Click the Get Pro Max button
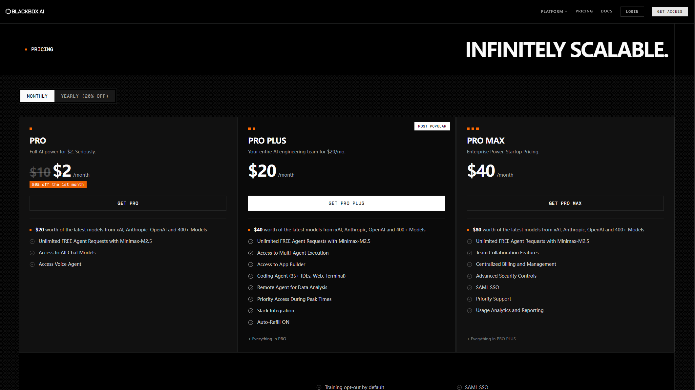The width and height of the screenshot is (695, 390). [565, 203]
